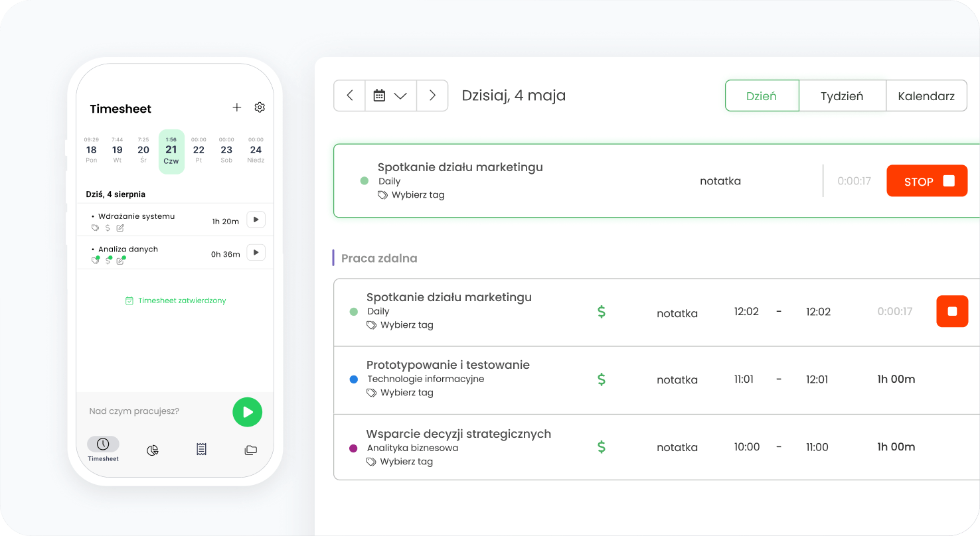The height and width of the screenshot is (536, 980).
Task: Go to previous day with left chevron
Action: coord(350,96)
